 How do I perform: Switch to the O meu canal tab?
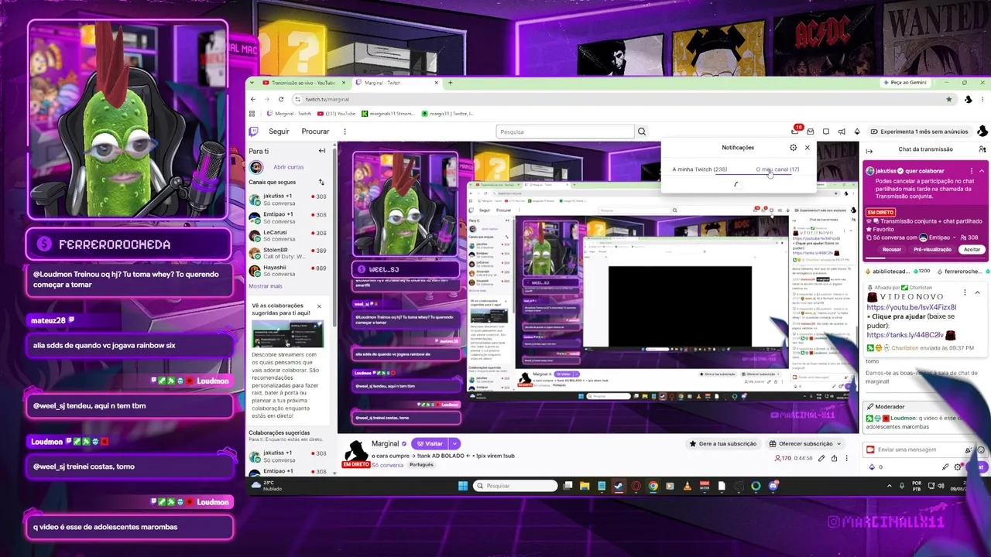pyautogui.click(x=777, y=169)
